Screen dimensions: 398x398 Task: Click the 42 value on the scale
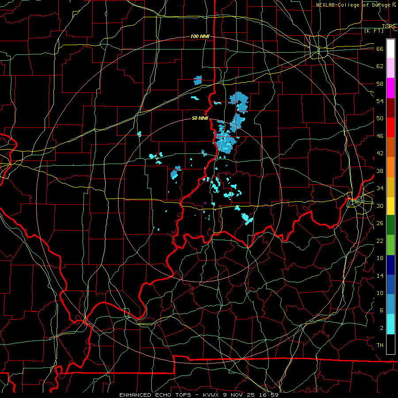(x=380, y=153)
